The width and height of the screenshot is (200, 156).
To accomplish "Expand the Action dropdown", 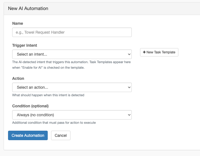I will pos(72,87).
